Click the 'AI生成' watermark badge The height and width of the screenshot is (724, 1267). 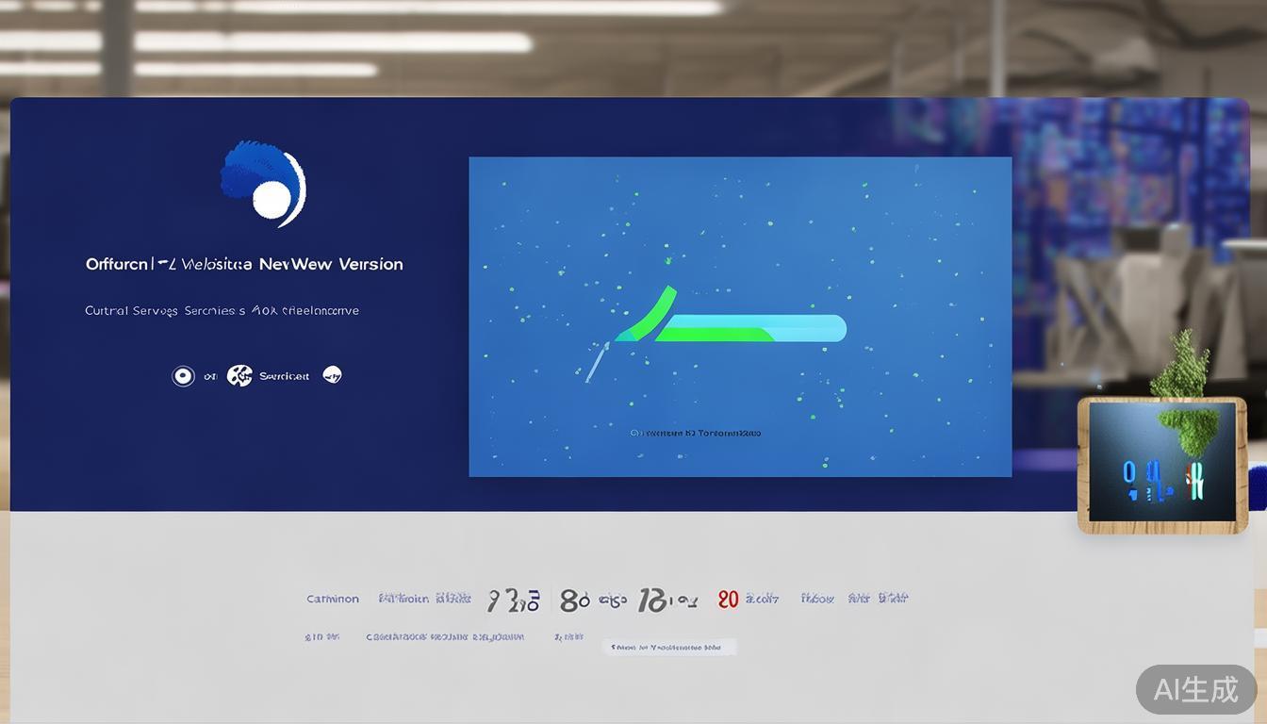(1195, 689)
